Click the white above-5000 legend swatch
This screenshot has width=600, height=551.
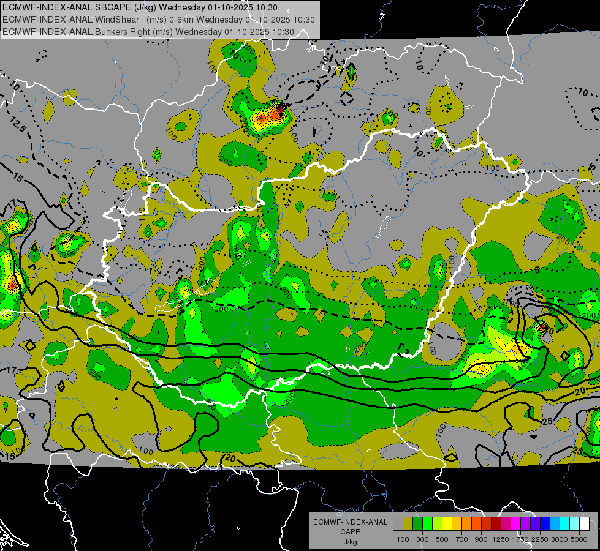[x=584, y=524]
